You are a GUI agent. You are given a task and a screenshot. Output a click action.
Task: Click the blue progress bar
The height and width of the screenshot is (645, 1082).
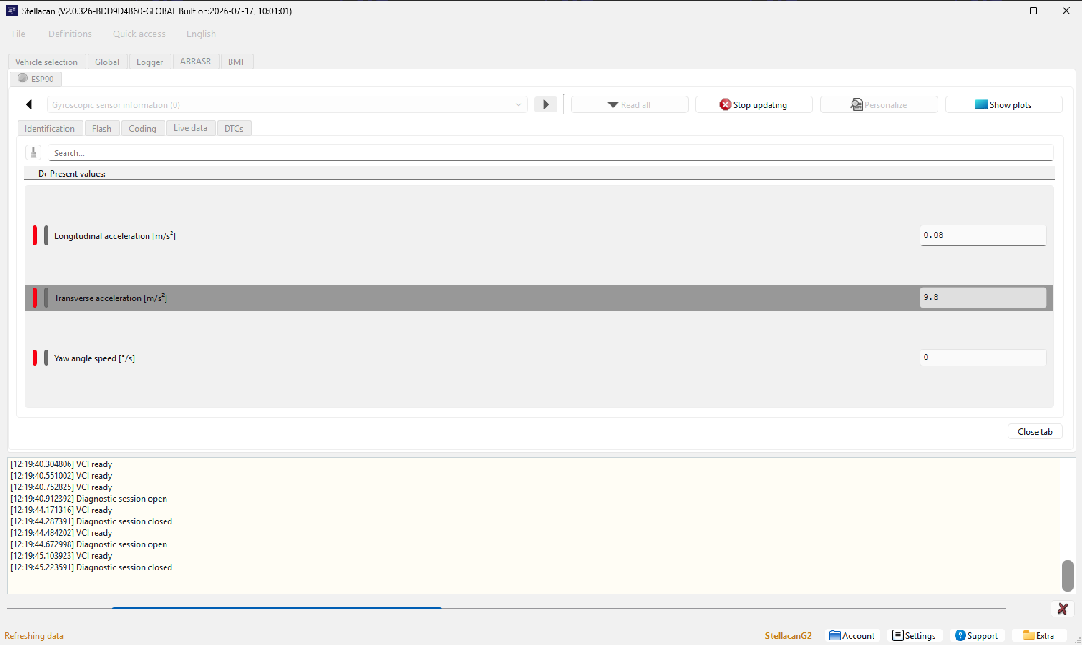(276, 609)
